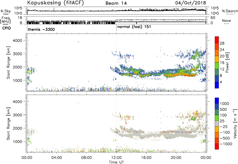This screenshot has height=164, width=238.
Task: Click the "04:00" time tick label
Action: coord(57,158)
